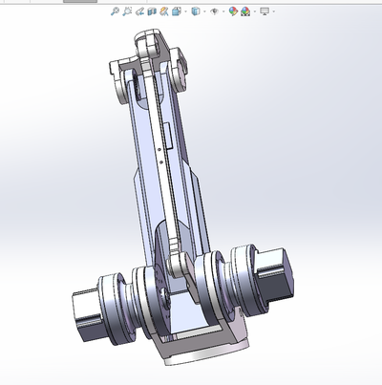Click the Apply Scene icon

pos(245,11)
